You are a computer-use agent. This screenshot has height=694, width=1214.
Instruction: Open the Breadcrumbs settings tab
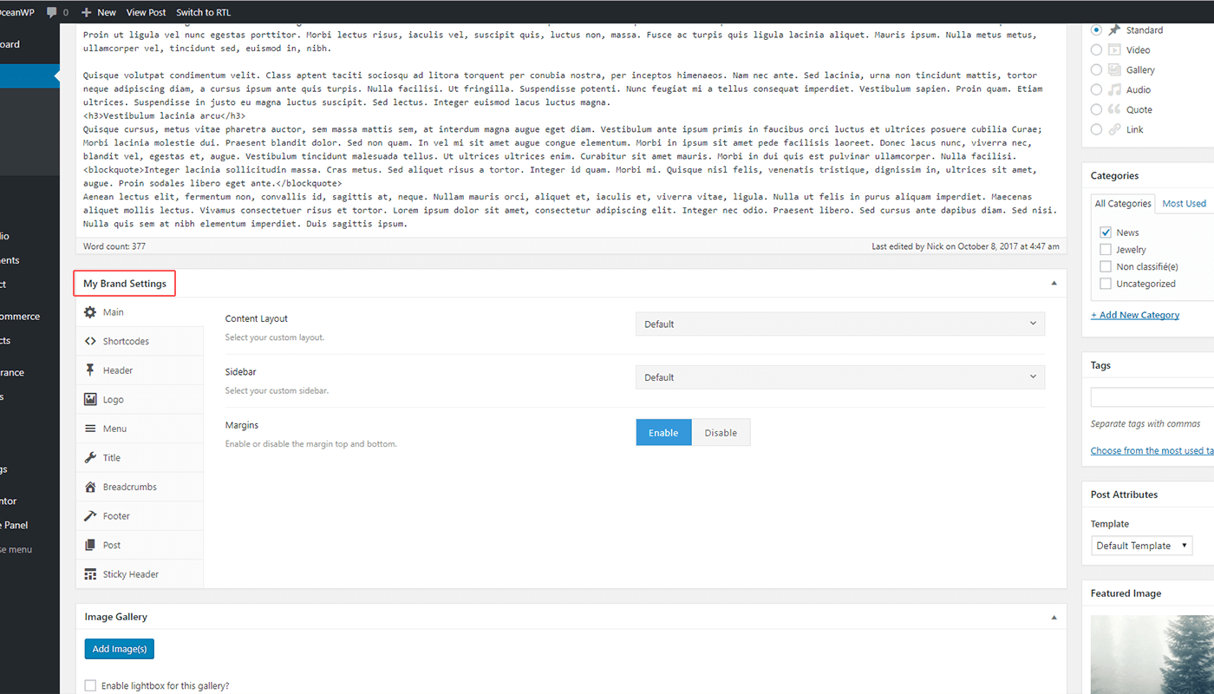pyautogui.click(x=140, y=488)
